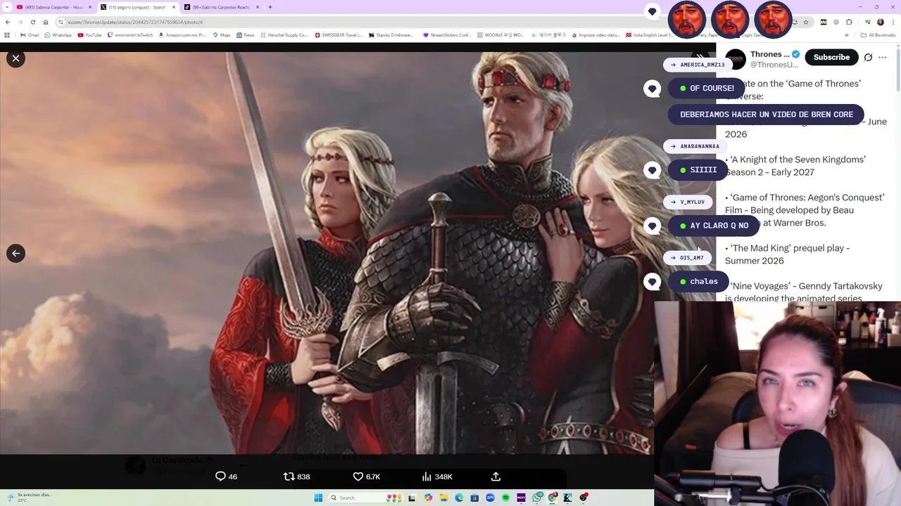Go to the previous photo arrow

[15, 254]
